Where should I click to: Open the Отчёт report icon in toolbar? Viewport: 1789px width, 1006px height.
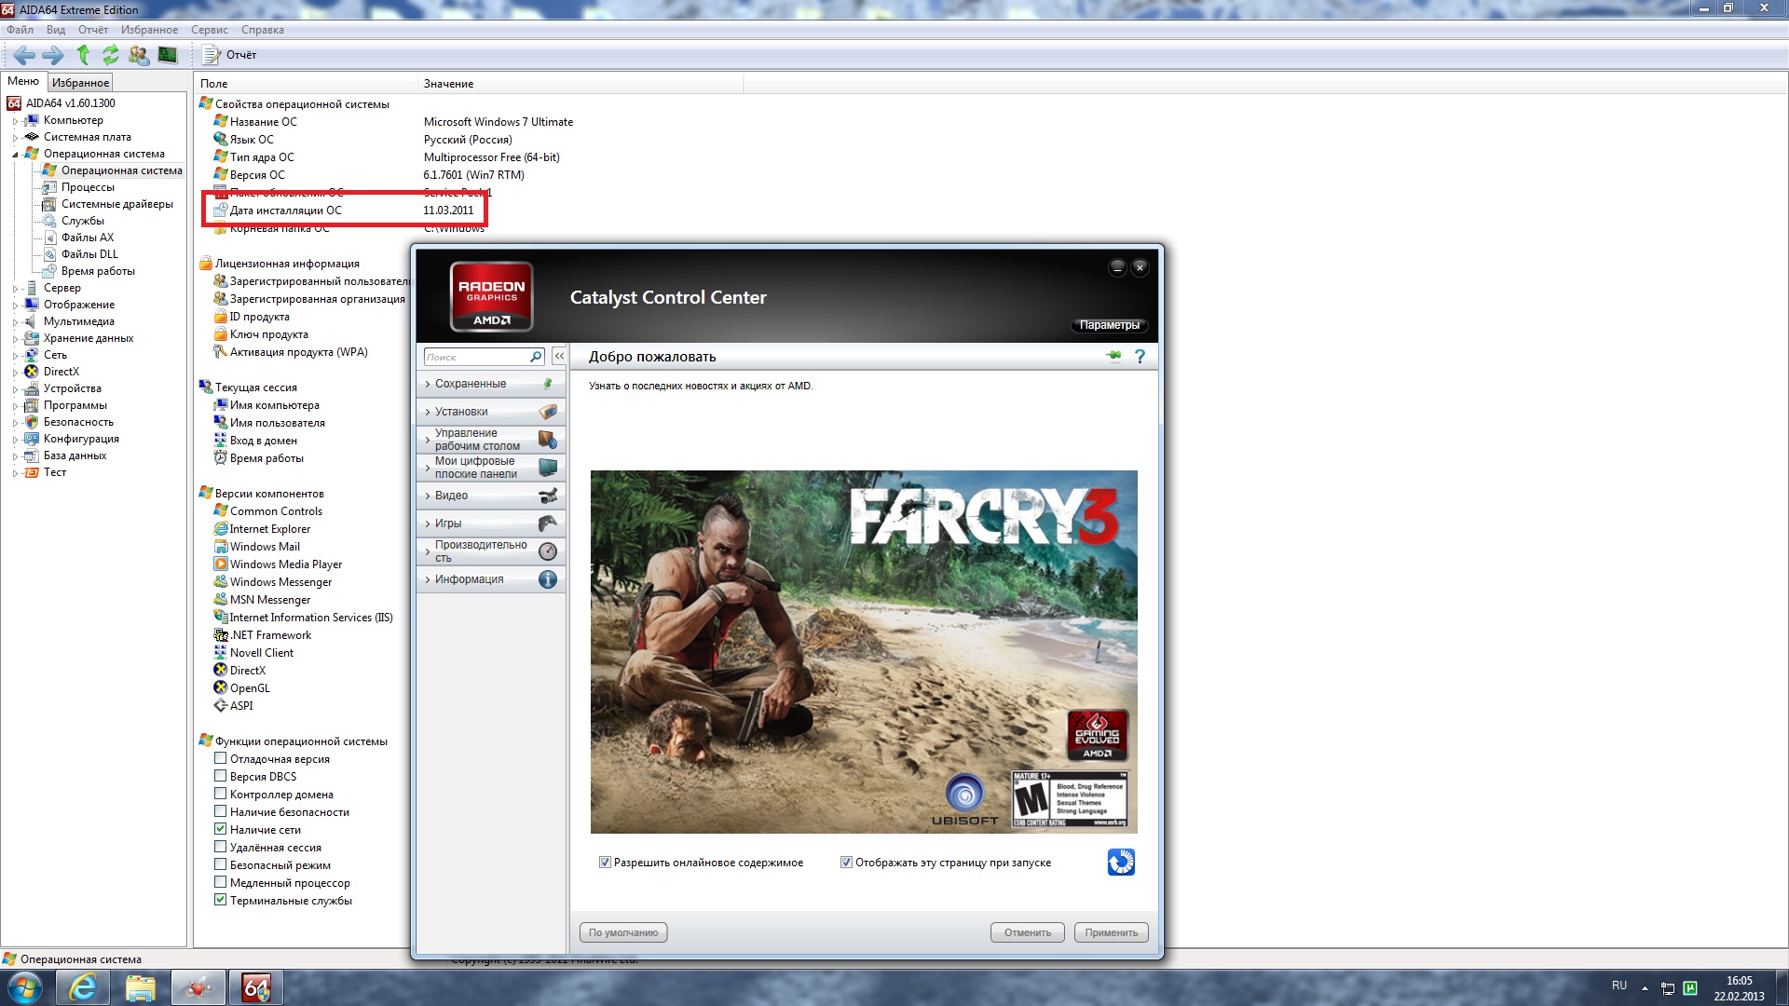[212, 55]
